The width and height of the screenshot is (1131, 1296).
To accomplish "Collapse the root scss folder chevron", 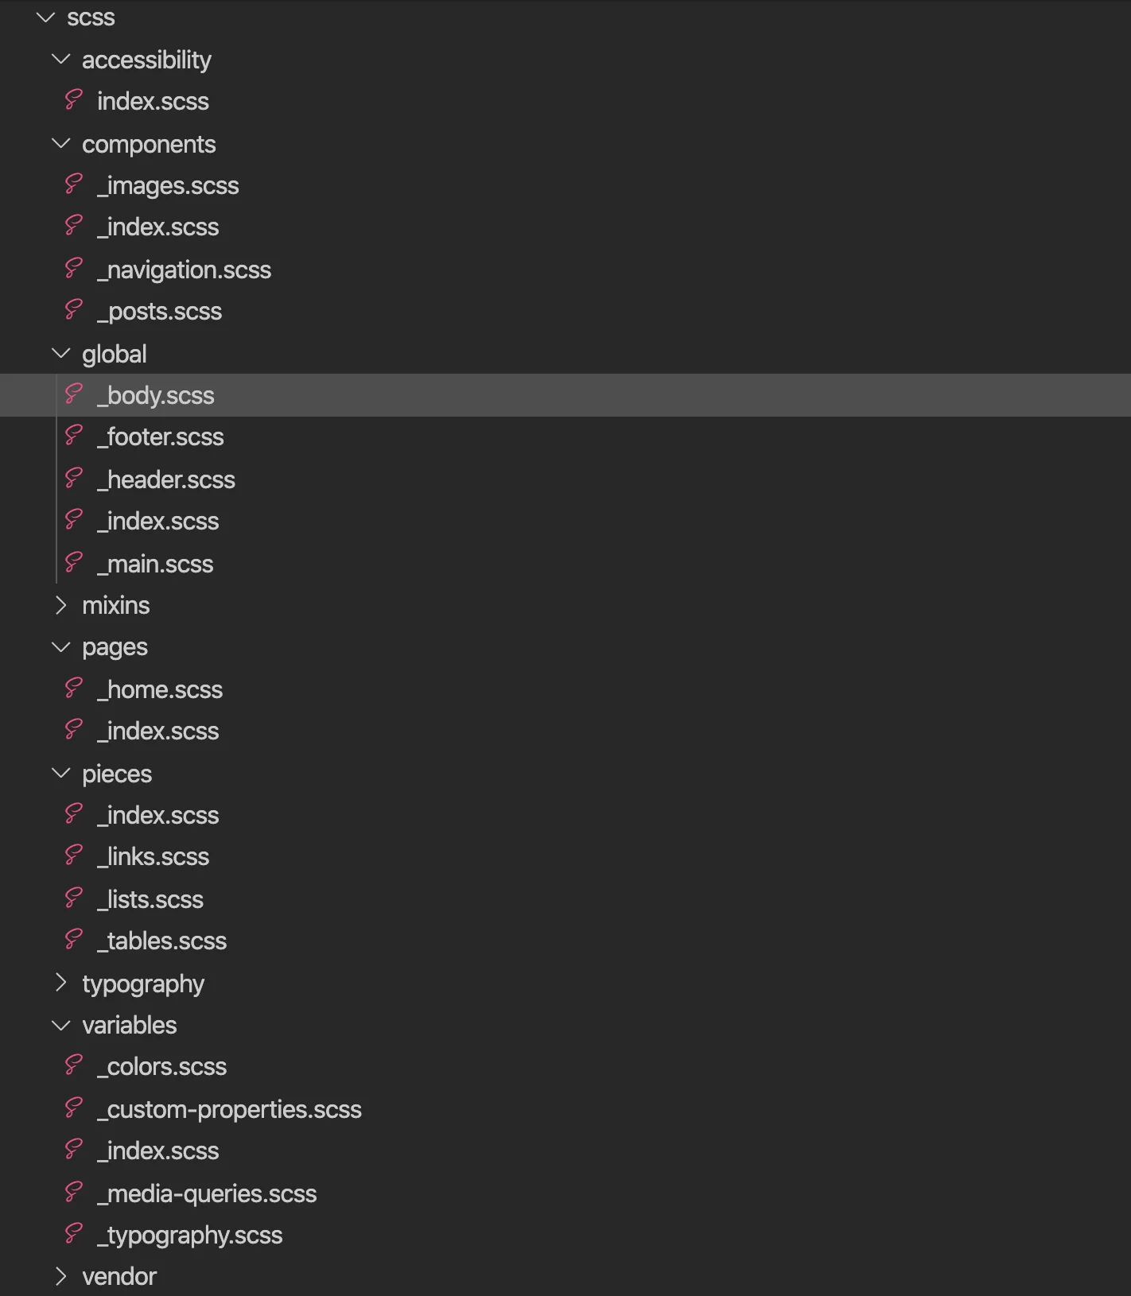I will click(x=46, y=17).
